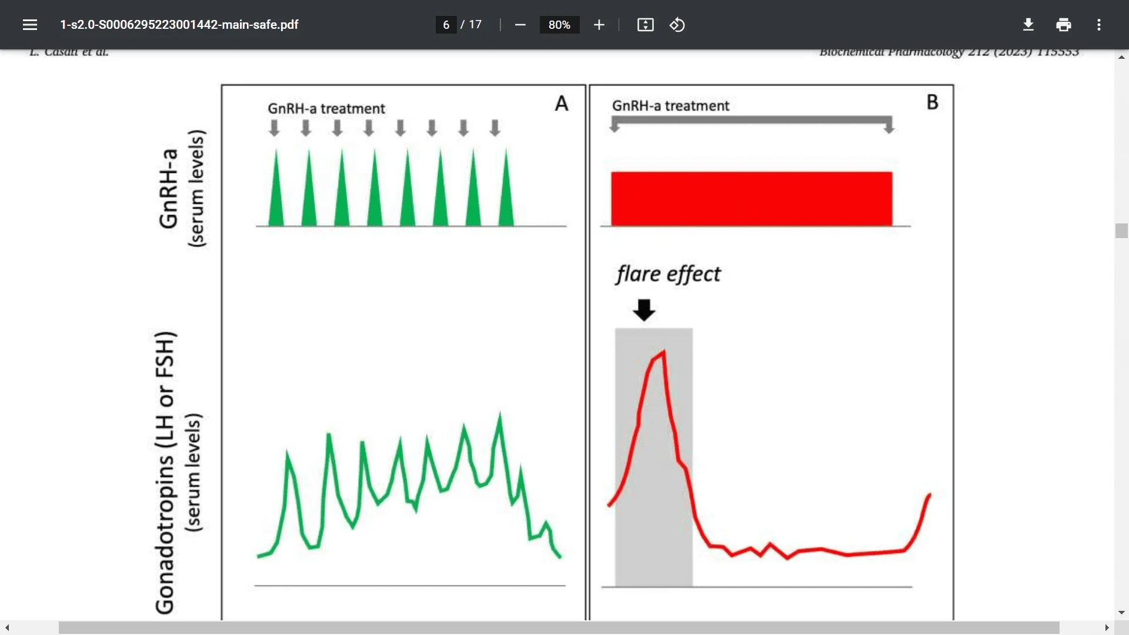Select the page number field showing 6
Viewport: 1129px width, 635px height.
click(446, 25)
